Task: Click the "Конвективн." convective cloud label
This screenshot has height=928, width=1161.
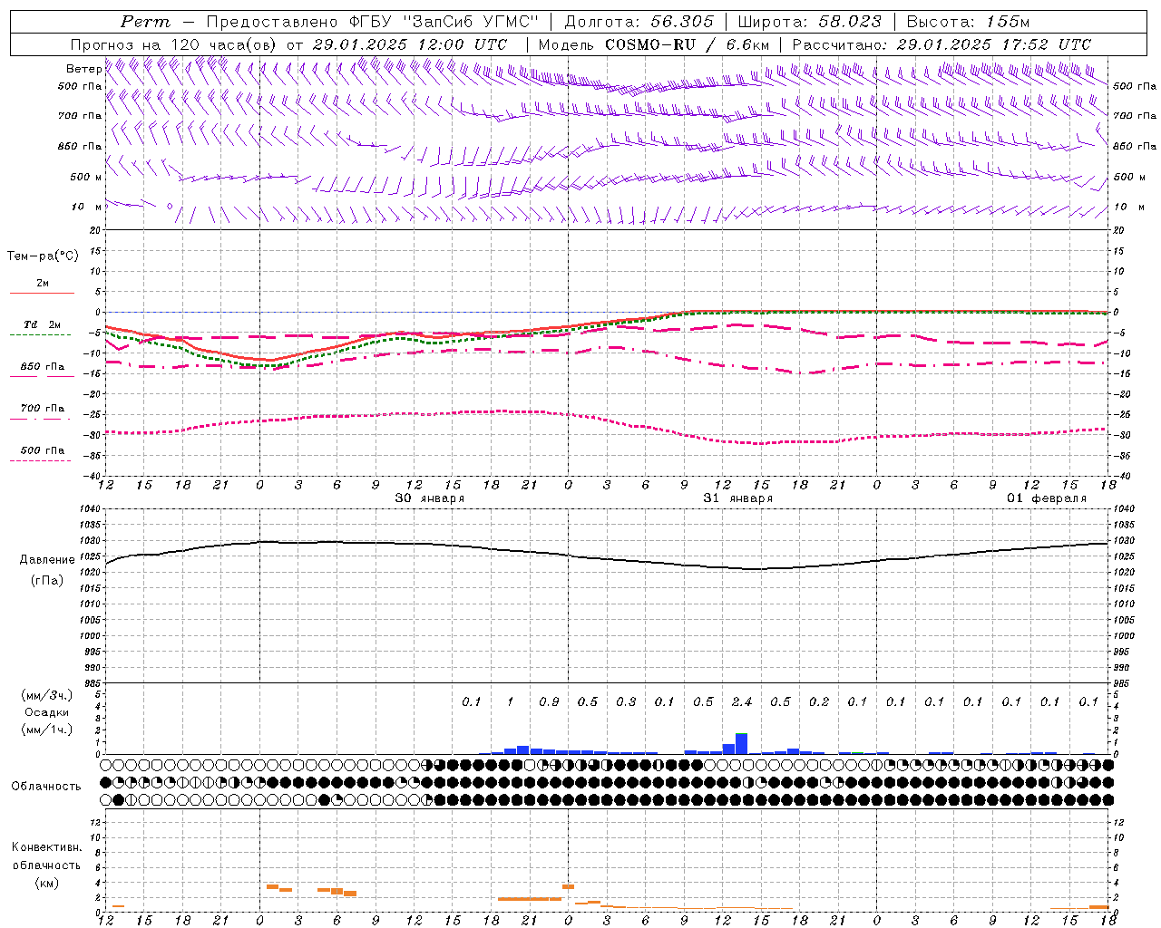Action: [x=46, y=847]
